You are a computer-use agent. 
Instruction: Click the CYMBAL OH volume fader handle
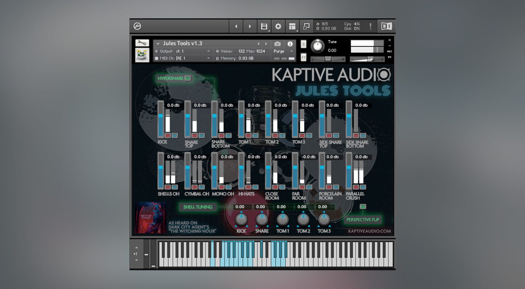click(x=187, y=167)
